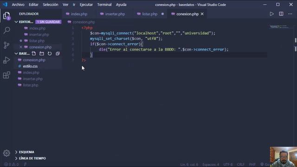Screen dimensions: 297x167
Task: Change encoding via UTF-8 status item
Action: 228,164
